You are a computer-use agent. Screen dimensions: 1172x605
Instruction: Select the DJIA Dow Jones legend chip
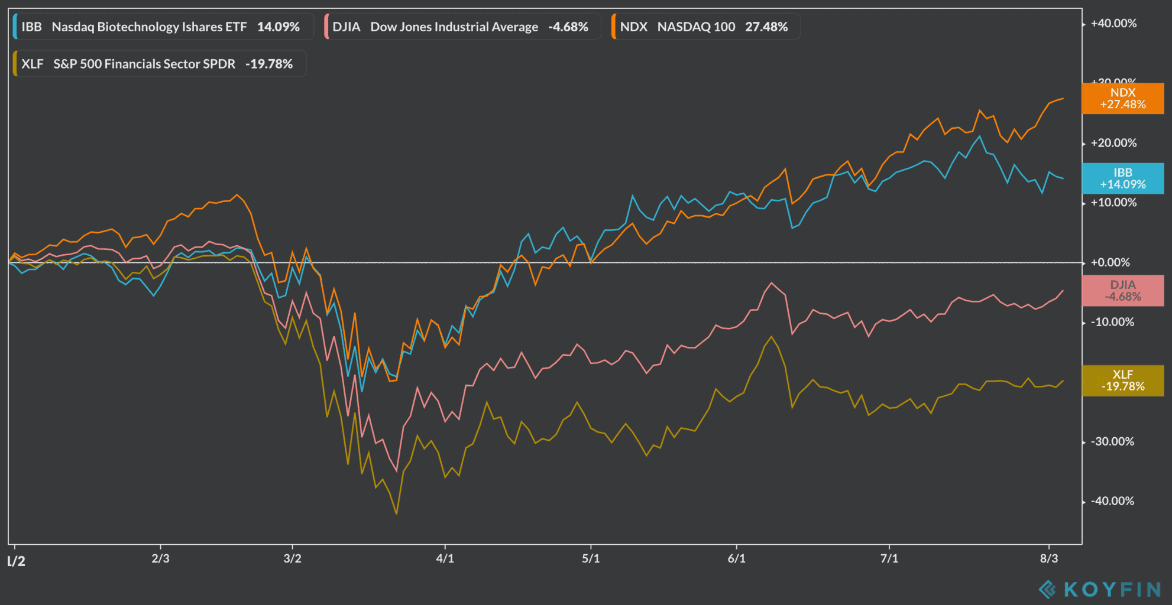point(462,27)
